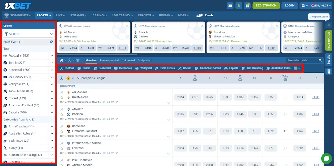Open statistics icon for AS Monaco match

[104, 102]
